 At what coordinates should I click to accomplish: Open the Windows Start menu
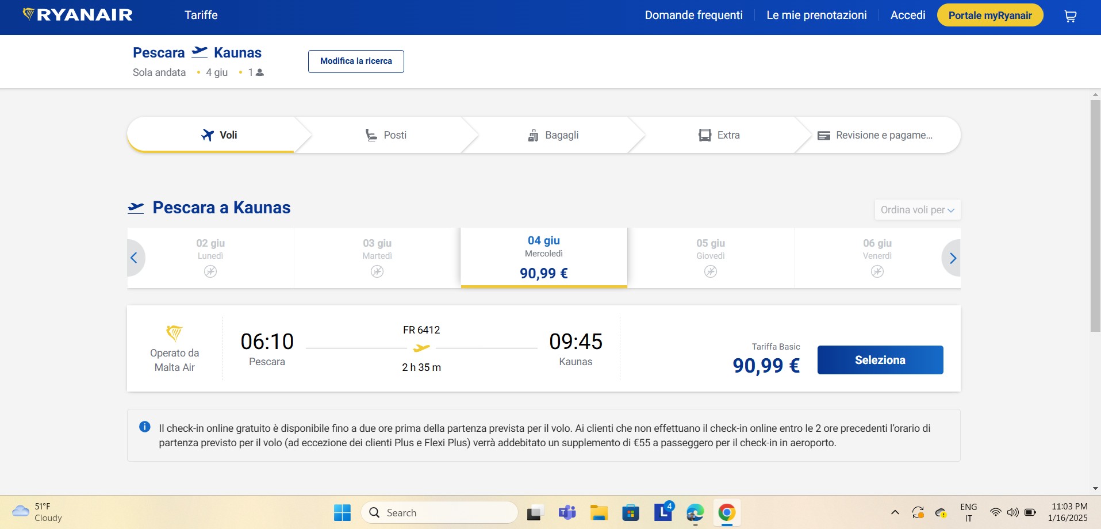pos(342,512)
